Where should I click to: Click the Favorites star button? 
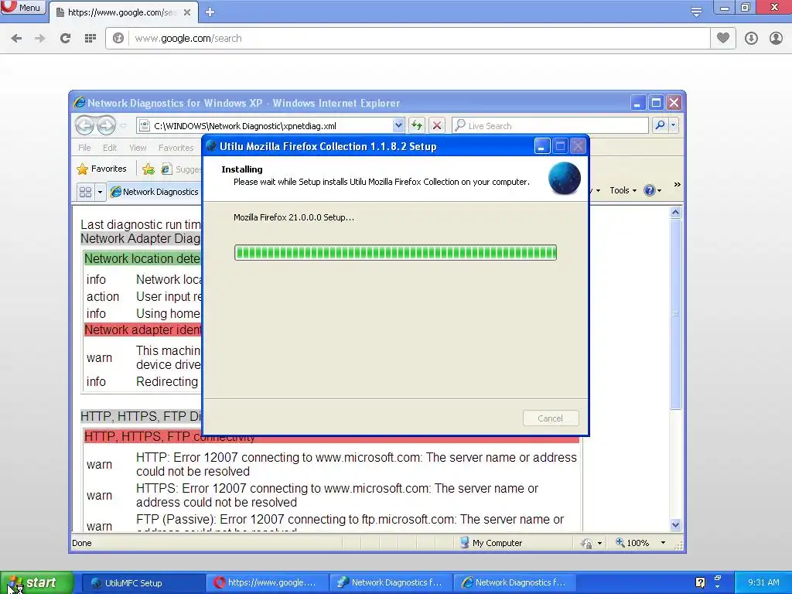pyautogui.click(x=102, y=169)
